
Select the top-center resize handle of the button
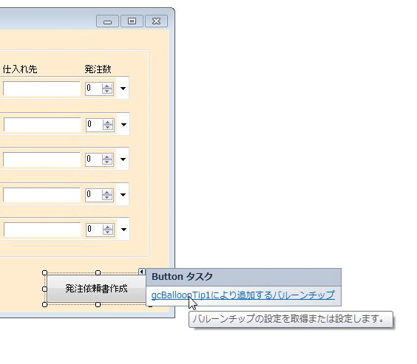coord(98,272)
